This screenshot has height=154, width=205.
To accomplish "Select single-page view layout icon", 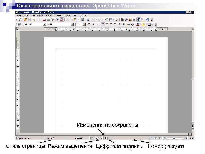I will pos(152,138).
